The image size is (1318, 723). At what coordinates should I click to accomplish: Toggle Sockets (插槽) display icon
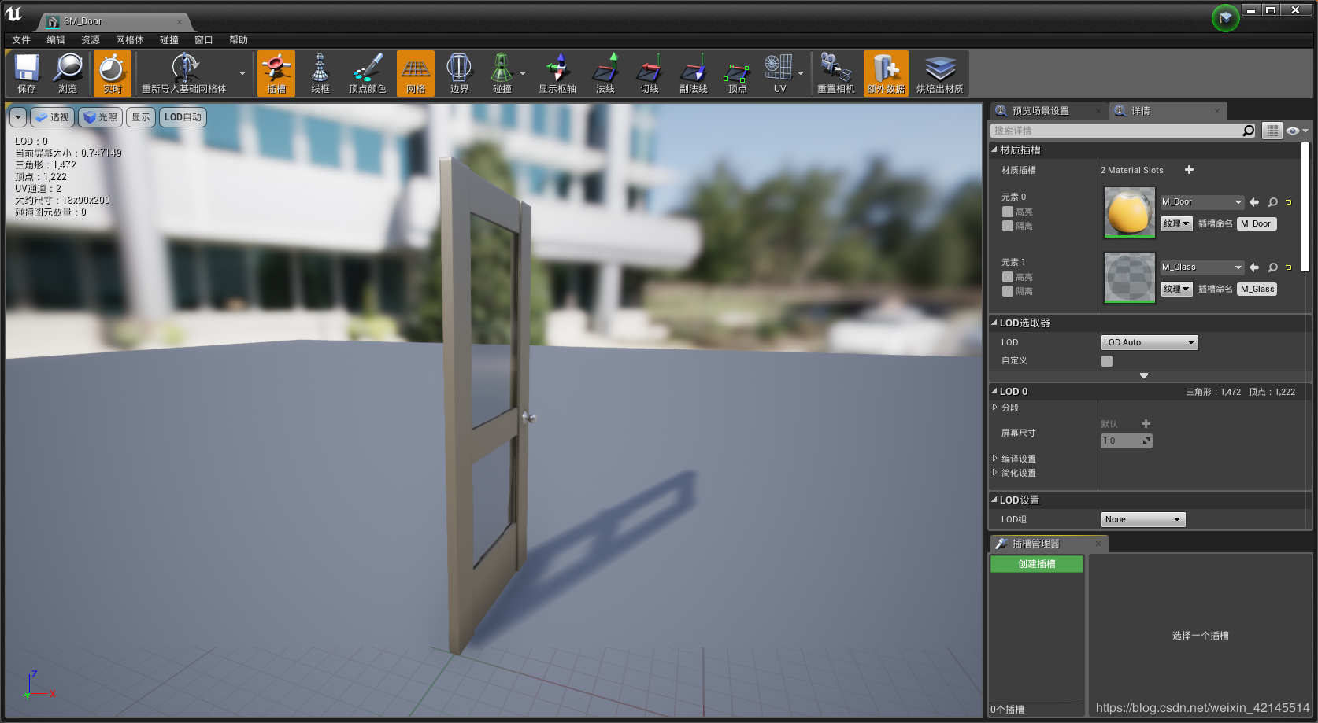click(x=276, y=74)
